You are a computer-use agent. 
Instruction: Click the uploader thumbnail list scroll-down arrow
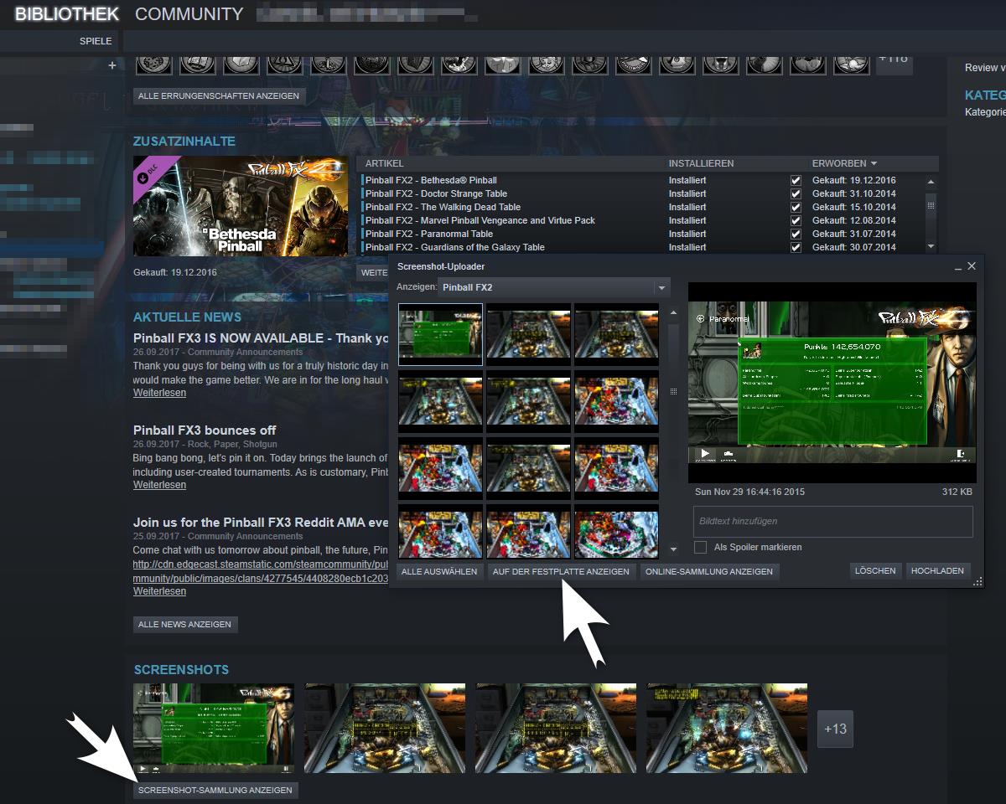click(x=673, y=549)
